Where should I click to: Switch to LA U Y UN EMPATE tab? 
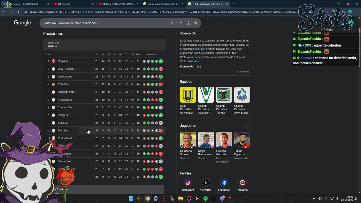pyautogui.click(x=118, y=4)
